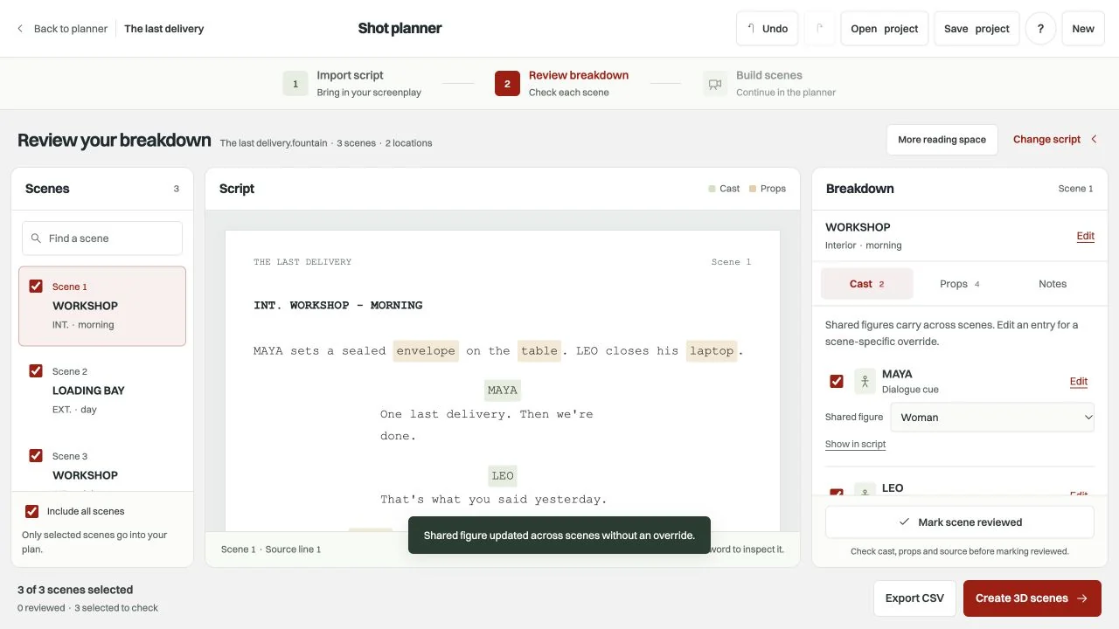Viewport: 1119px width, 629px height.
Task: Click the arrow icon on Create 3D scenes
Action: click(1082, 598)
